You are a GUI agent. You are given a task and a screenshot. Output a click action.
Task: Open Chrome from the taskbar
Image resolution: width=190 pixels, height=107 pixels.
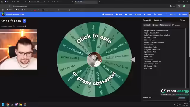click(x=8, y=105)
